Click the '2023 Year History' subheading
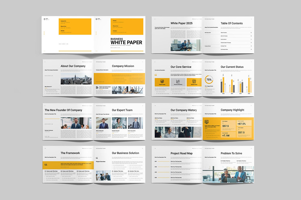This screenshot has width=301, height=200. pos(175,118)
